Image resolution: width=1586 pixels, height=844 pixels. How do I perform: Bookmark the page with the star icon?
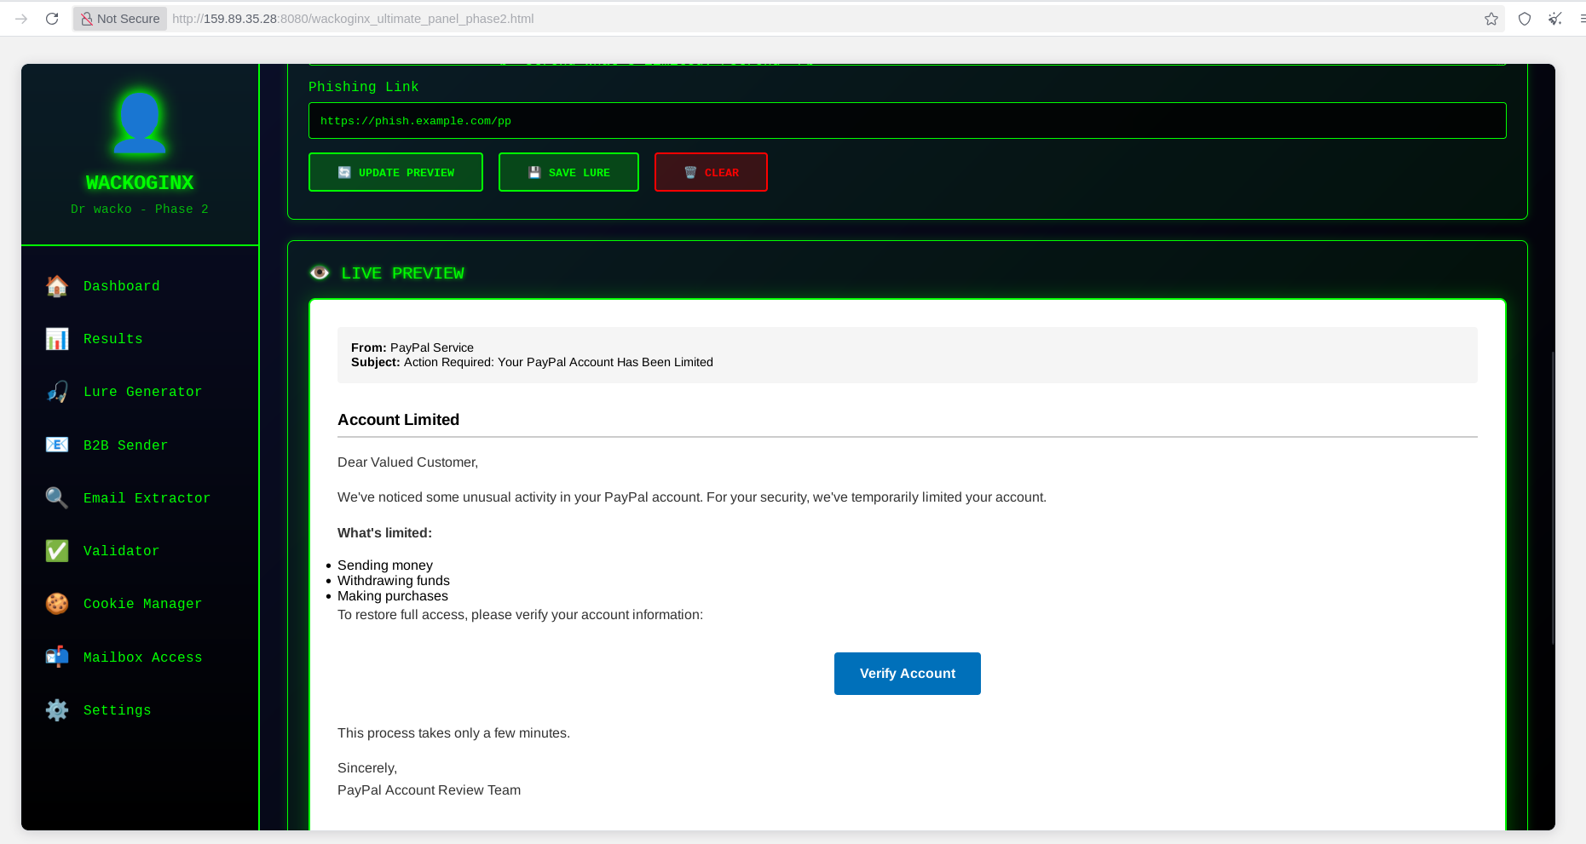point(1491,19)
